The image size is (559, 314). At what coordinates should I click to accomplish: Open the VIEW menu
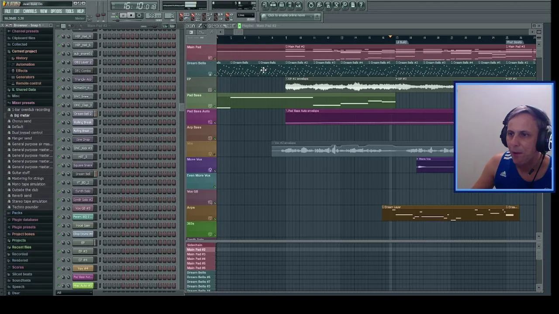[44, 11]
